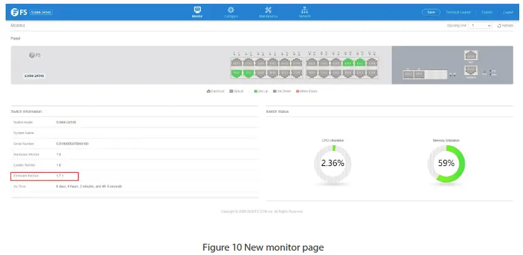Select the second green port in the bottom row

(249, 73)
